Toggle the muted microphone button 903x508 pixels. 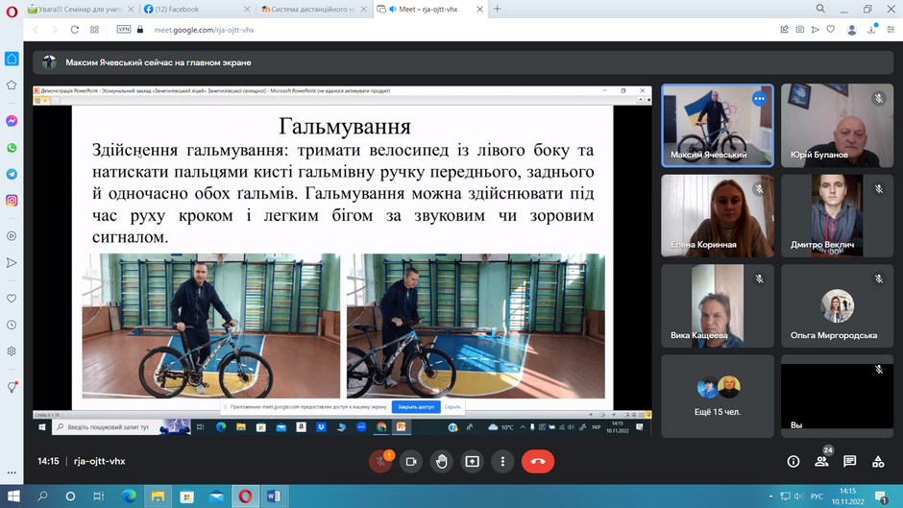click(380, 461)
